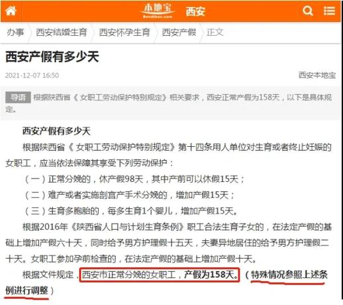The image size is (343, 305).
Task: Click the text 根据2016年《陕西省人口与计划生育条例》
Action: pyautogui.click(x=103, y=227)
